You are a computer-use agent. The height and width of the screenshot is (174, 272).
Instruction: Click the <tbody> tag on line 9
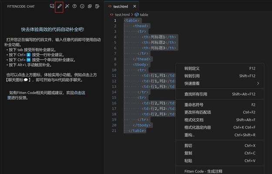pos(141,65)
